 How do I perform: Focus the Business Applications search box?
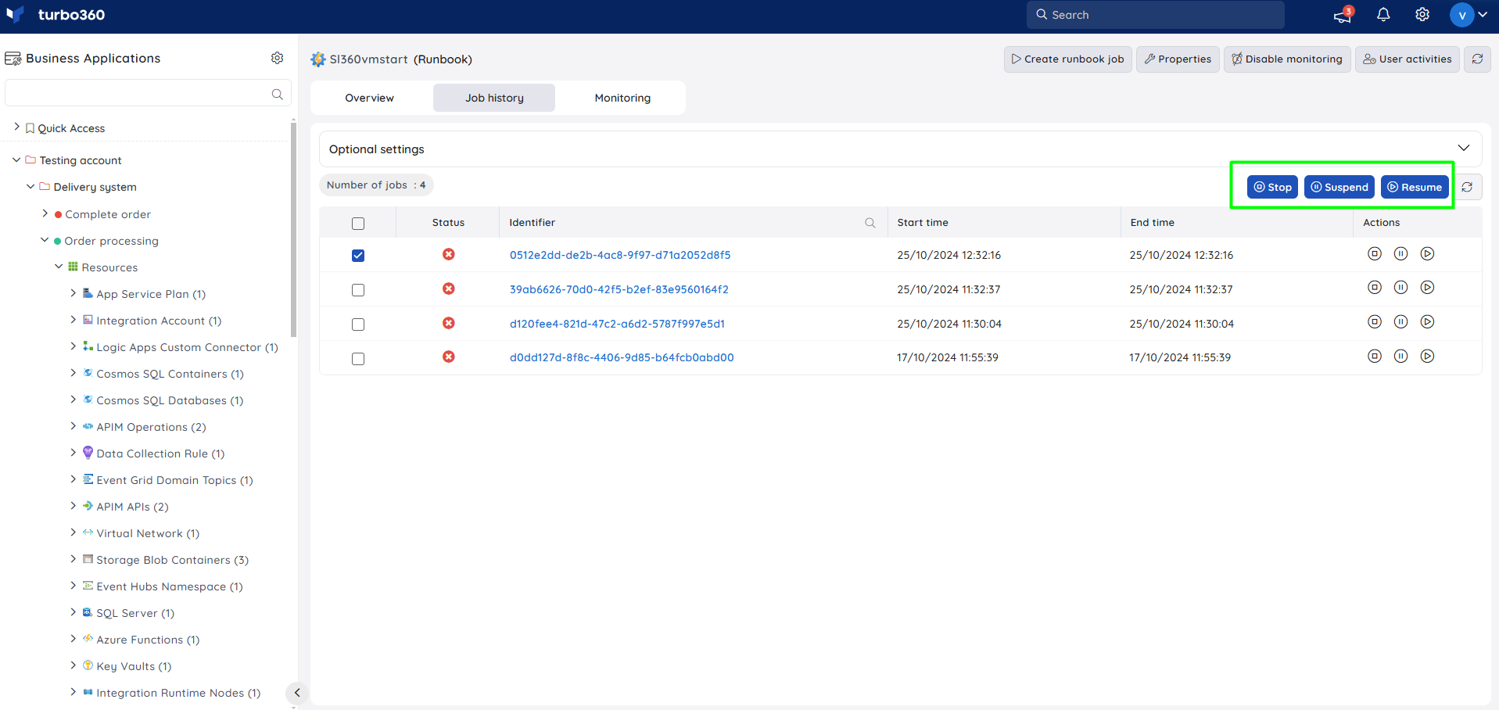tap(148, 93)
